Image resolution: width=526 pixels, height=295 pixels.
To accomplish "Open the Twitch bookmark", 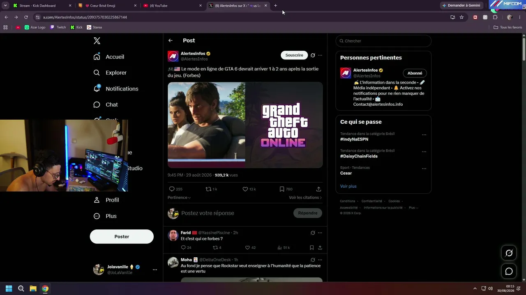I will [x=58, y=27].
